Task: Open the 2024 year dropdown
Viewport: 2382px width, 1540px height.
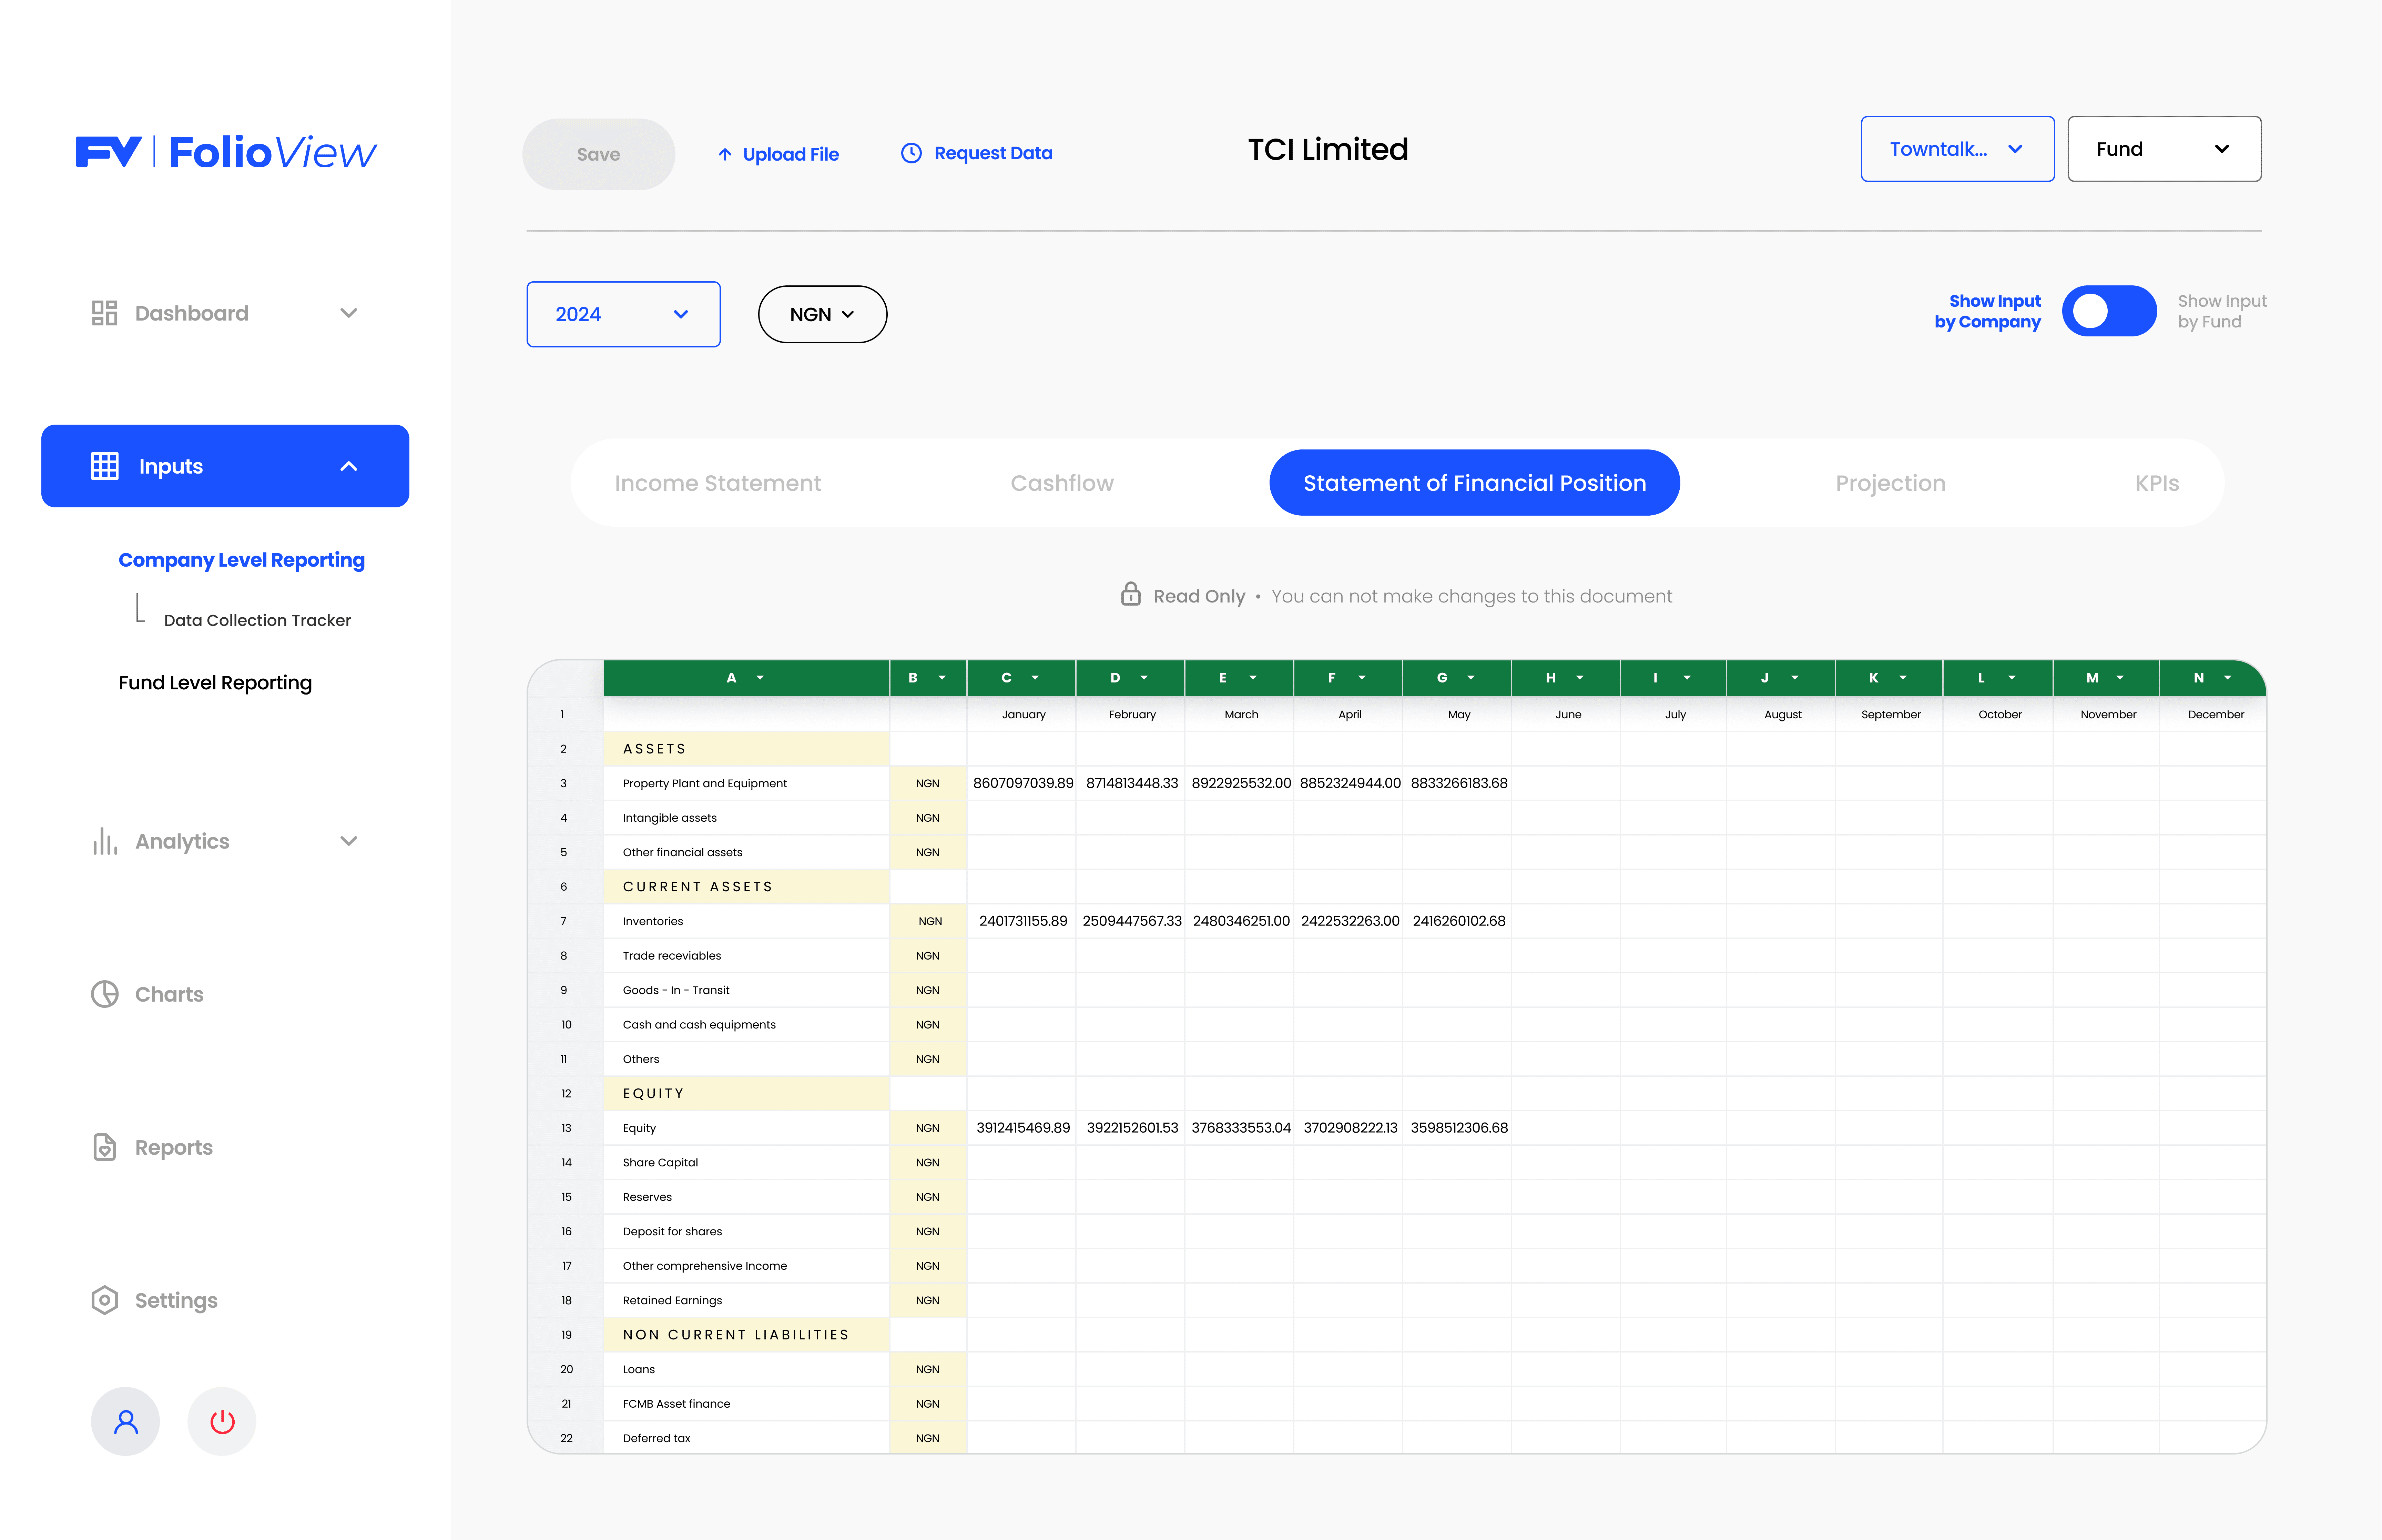Action: (x=623, y=314)
